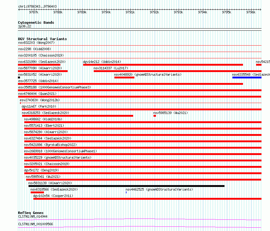270x231 pixels.
Task: Click the esv2743630 (Wong2012b) label
Action: pos(40,100)
